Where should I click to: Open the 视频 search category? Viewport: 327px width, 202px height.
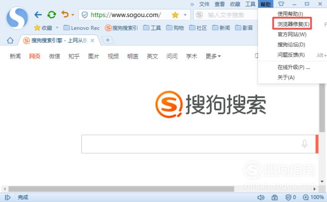click(x=113, y=56)
